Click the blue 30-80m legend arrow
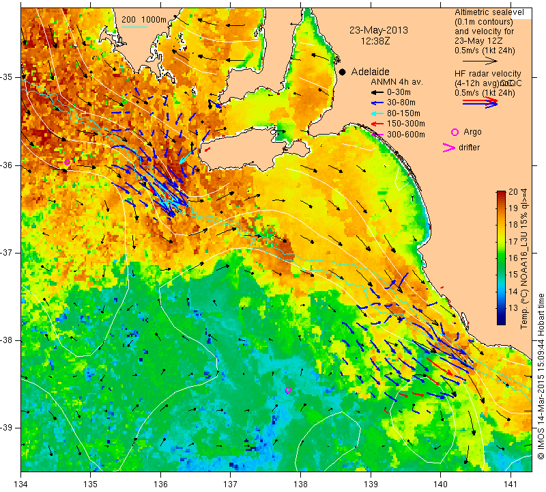Screen dimensions: 546x492 (377, 103)
